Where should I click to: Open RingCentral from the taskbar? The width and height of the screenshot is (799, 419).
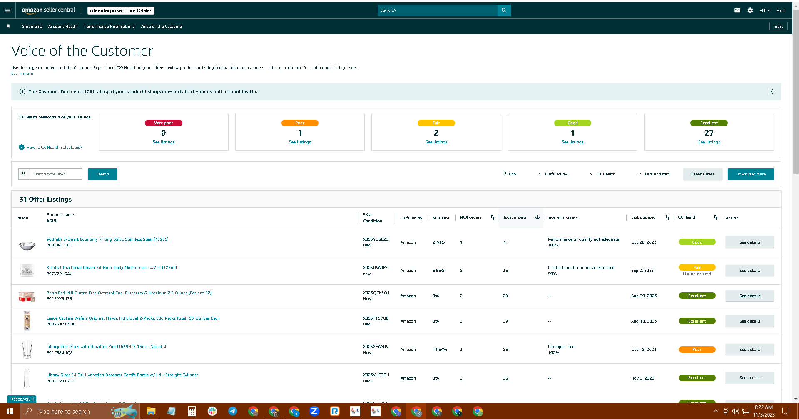(335, 411)
